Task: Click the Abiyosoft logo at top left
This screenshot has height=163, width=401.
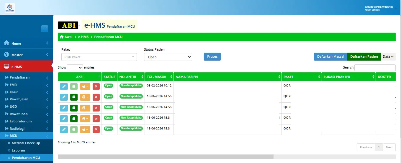Action: (x=10, y=8)
